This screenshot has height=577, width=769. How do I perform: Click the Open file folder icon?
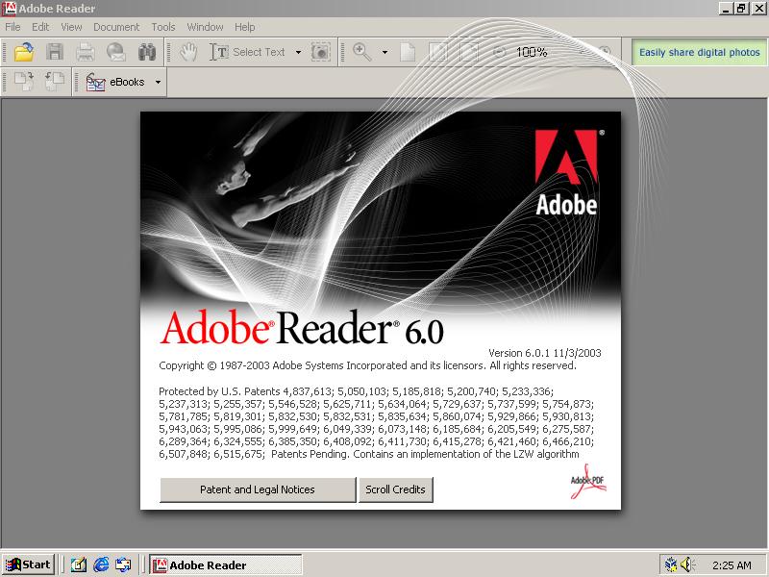point(23,52)
